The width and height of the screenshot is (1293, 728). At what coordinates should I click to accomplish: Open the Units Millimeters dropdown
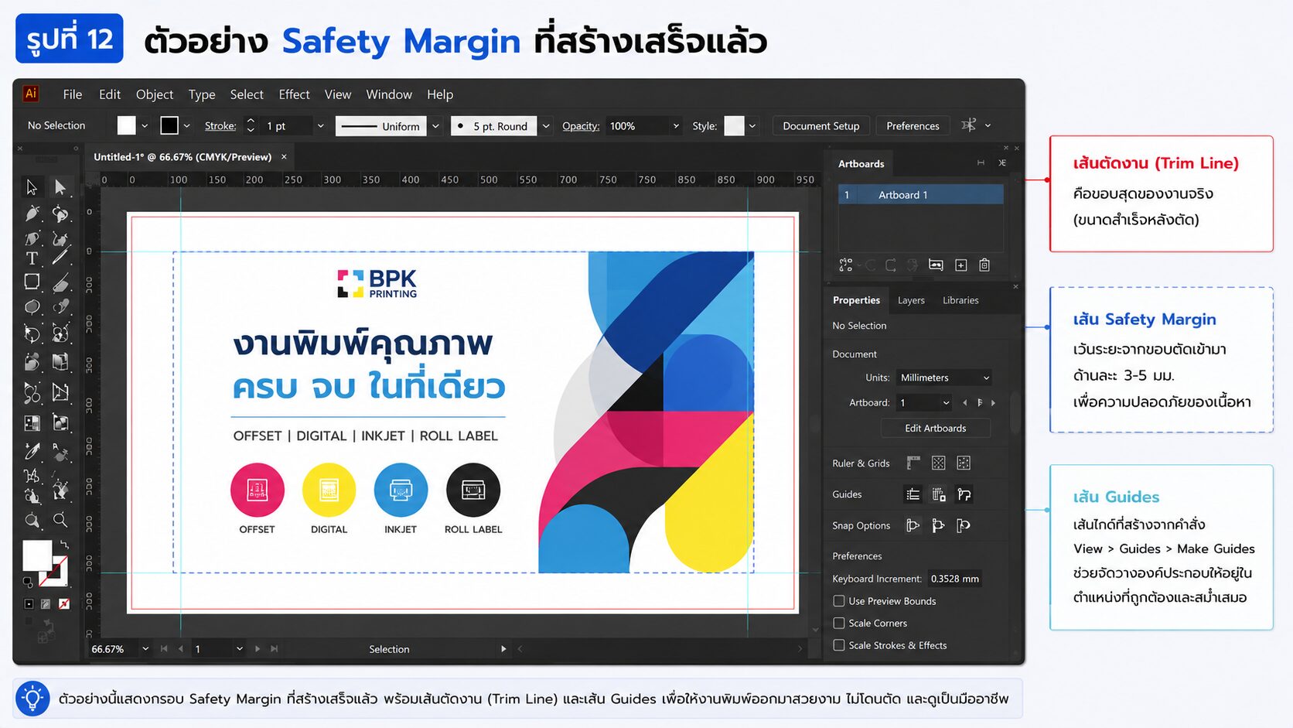tap(944, 378)
